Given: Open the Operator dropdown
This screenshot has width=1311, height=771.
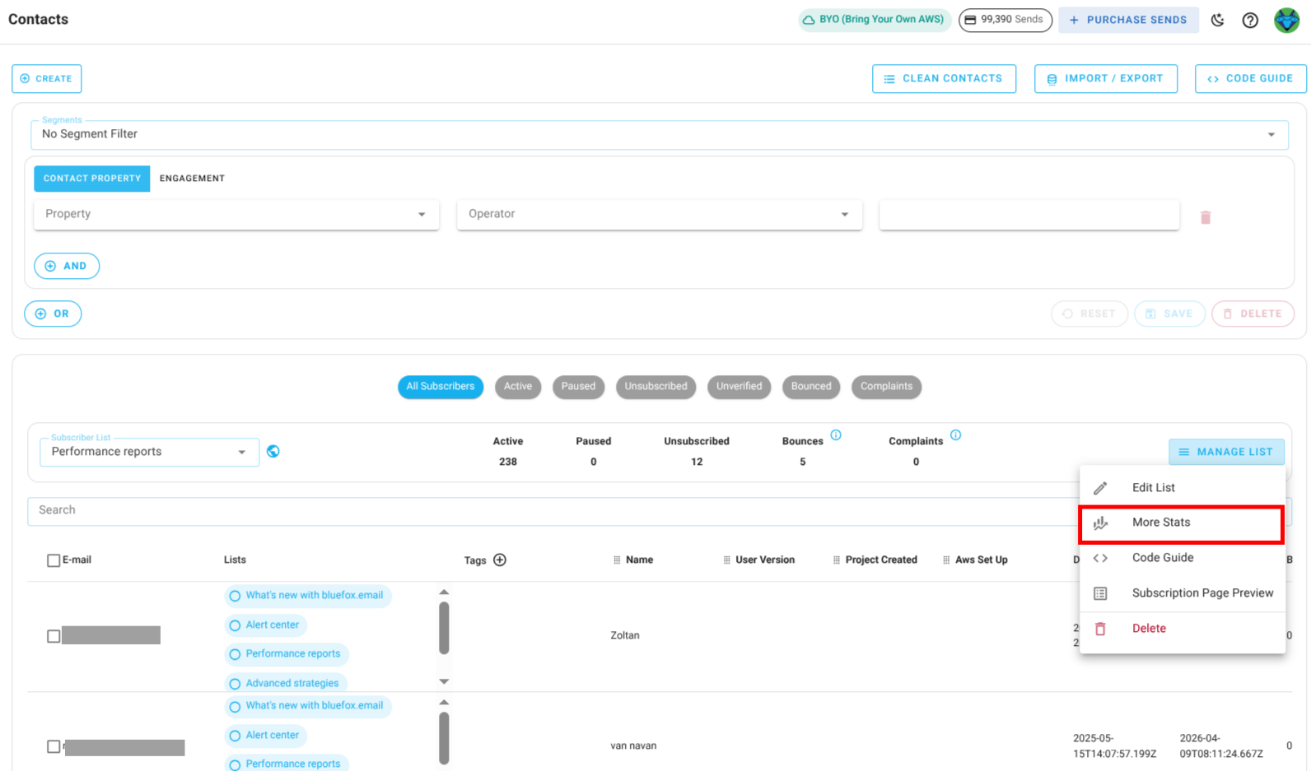Looking at the screenshot, I should pyautogui.click(x=659, y=214).
